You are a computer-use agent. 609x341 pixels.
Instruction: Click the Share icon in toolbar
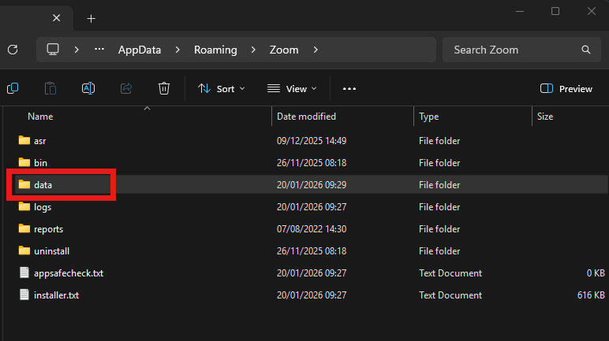pyautogui.click(x=126, y=88)
